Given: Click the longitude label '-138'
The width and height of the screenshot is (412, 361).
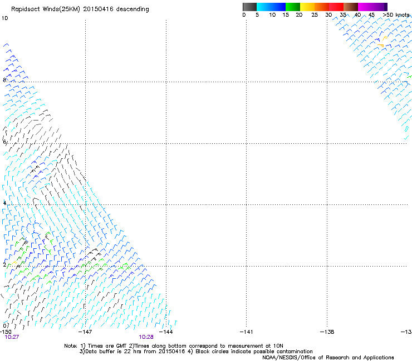Looking at the screenshot, I should [x=327, y=332].
